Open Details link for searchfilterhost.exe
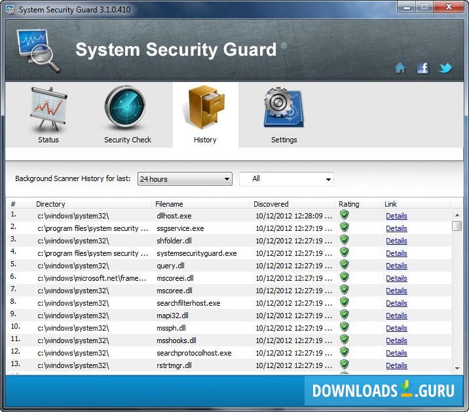The height and width of the screenshot is (412, 469). [x=396, y=303]
